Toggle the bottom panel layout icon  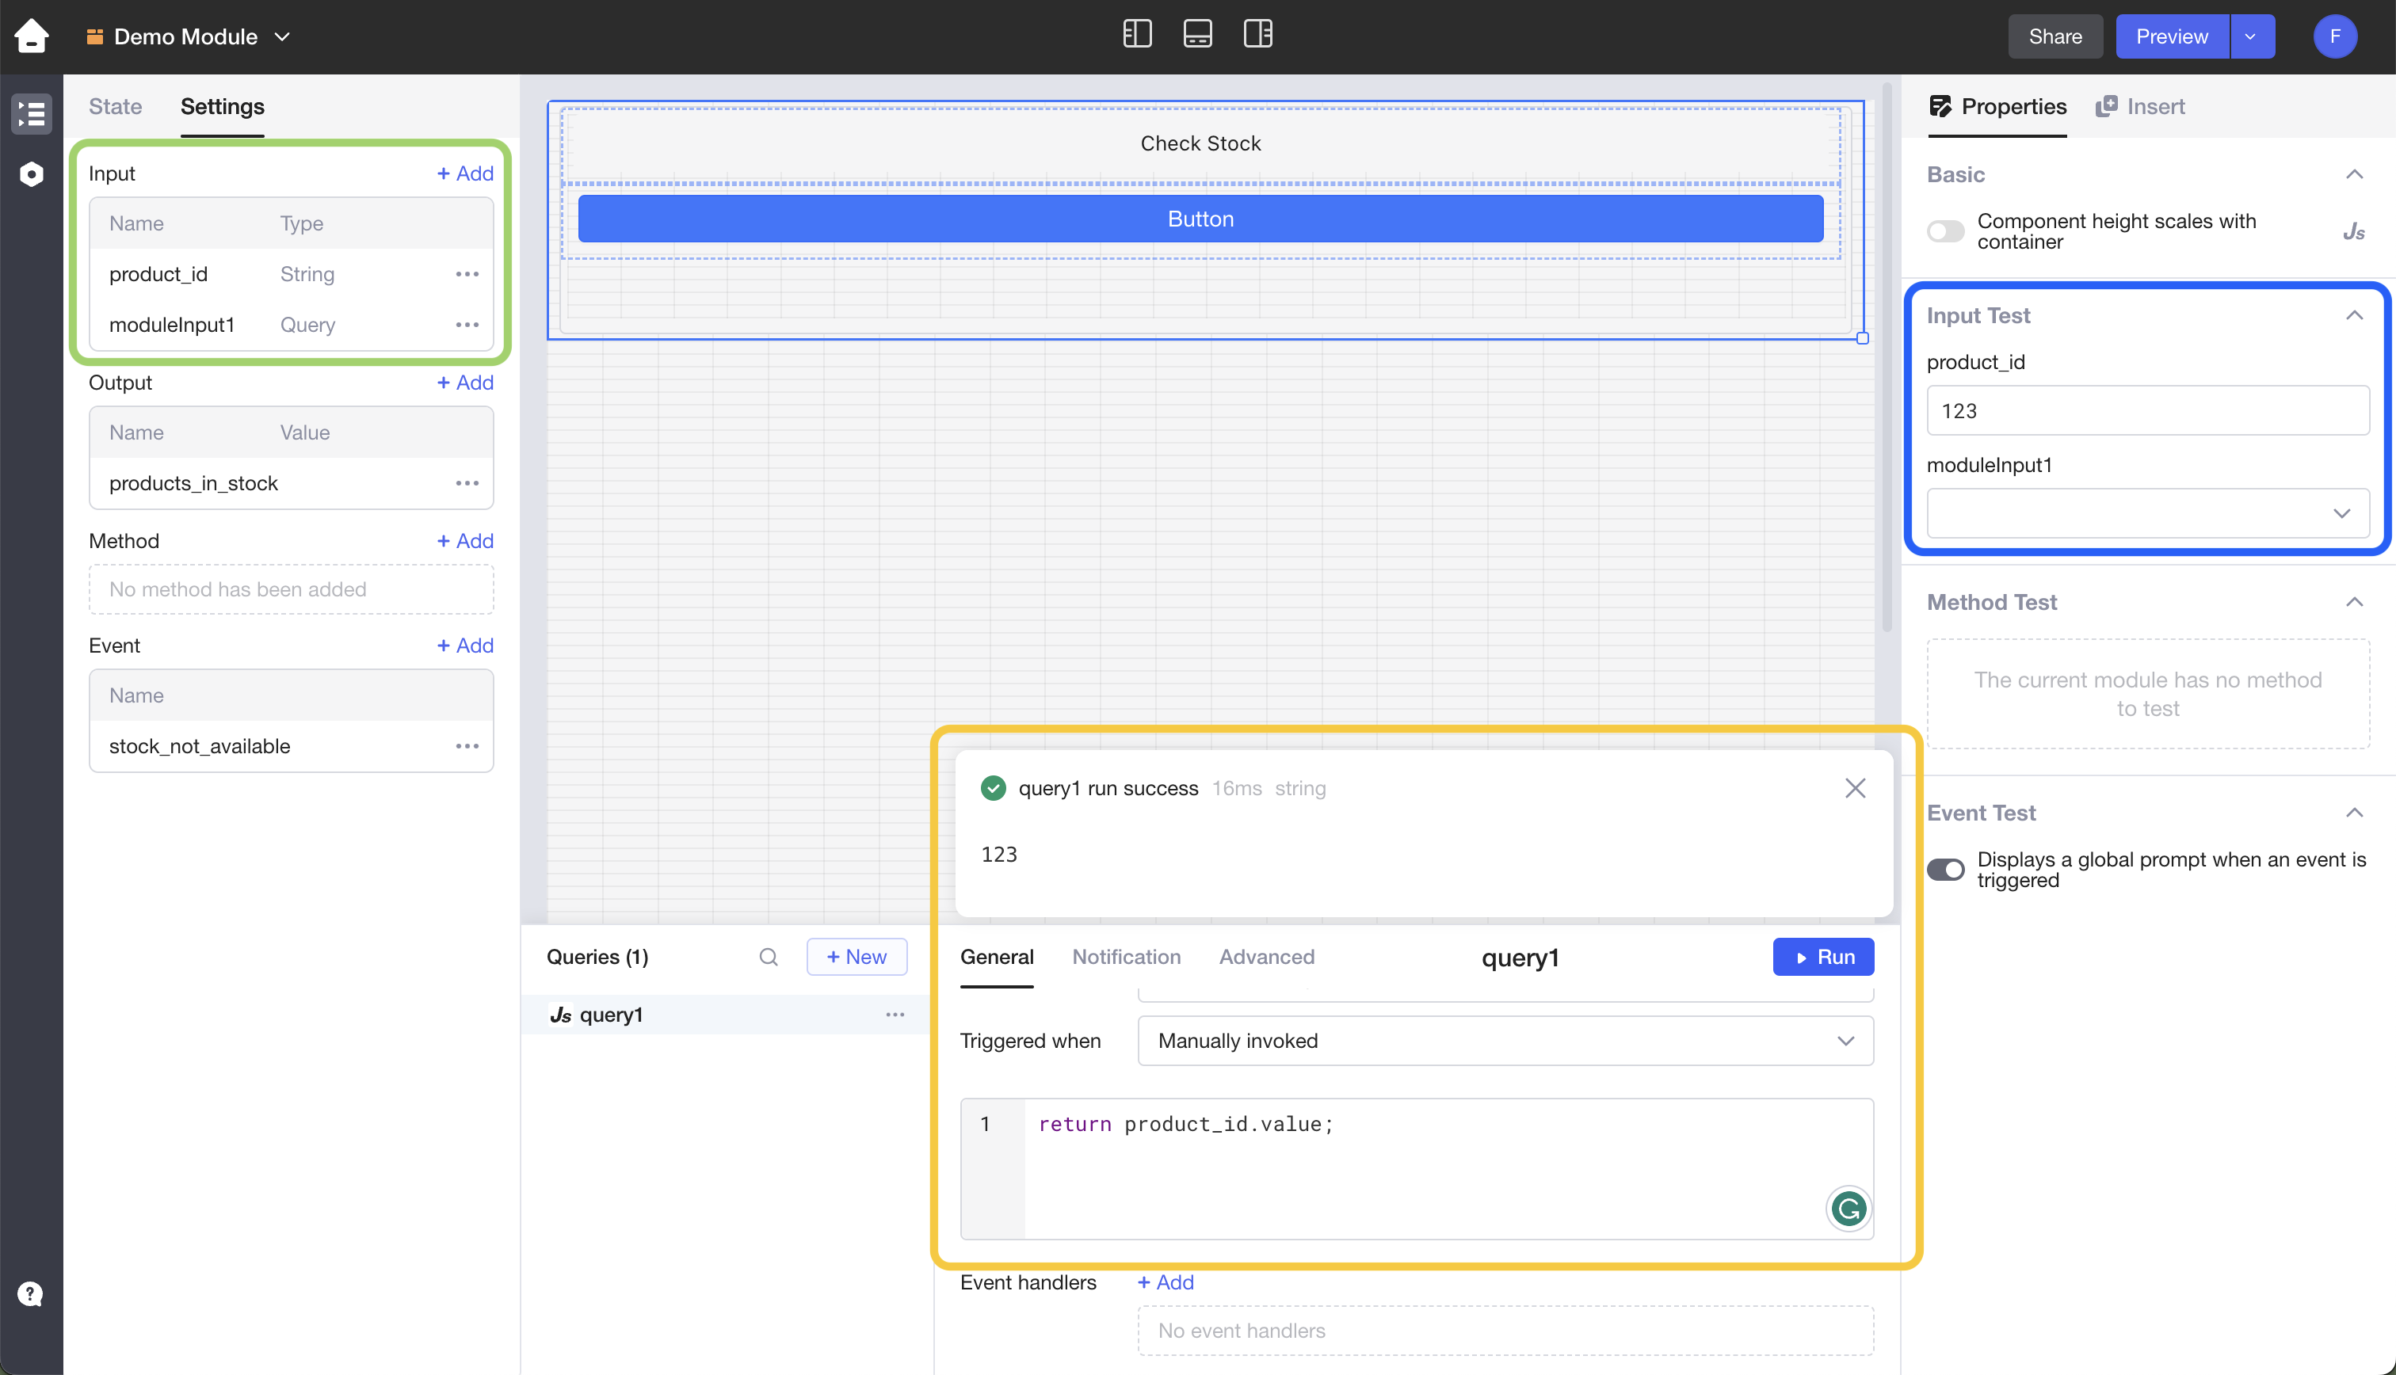click(1197, 34)
